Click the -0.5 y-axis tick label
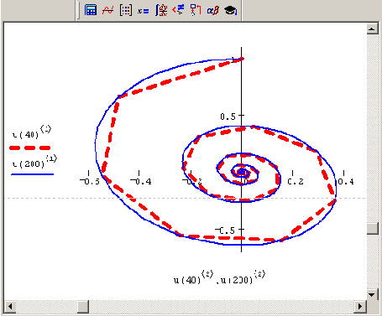This screenshot has width=382, height=316. click(225, 231)
